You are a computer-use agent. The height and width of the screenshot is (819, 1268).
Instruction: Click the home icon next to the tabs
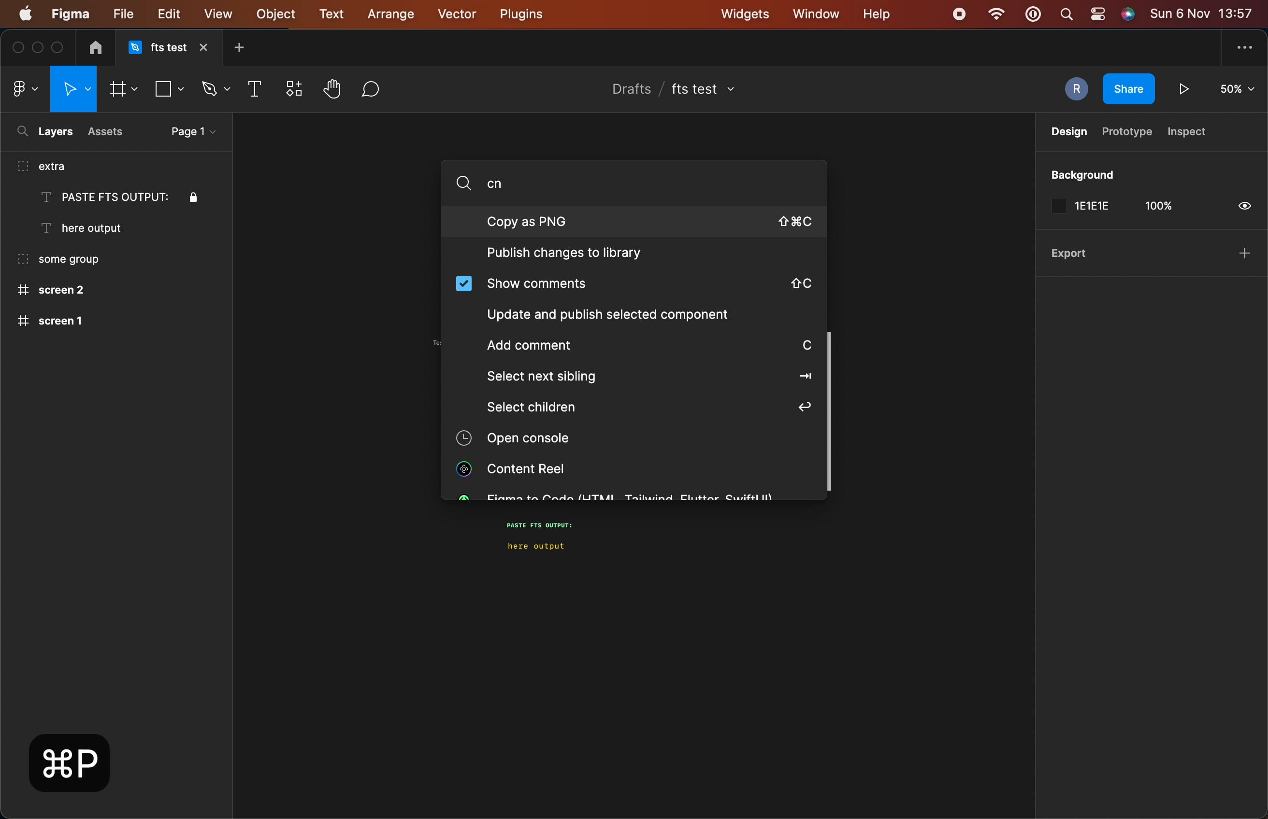pyautogui.click(x=95, y=47)
